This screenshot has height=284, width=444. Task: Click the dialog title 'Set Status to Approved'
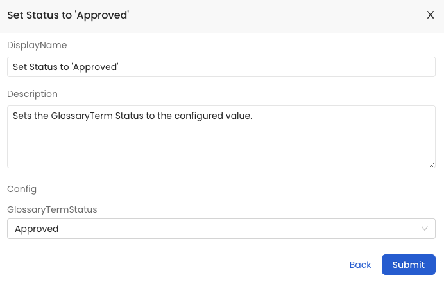[68, 15]
